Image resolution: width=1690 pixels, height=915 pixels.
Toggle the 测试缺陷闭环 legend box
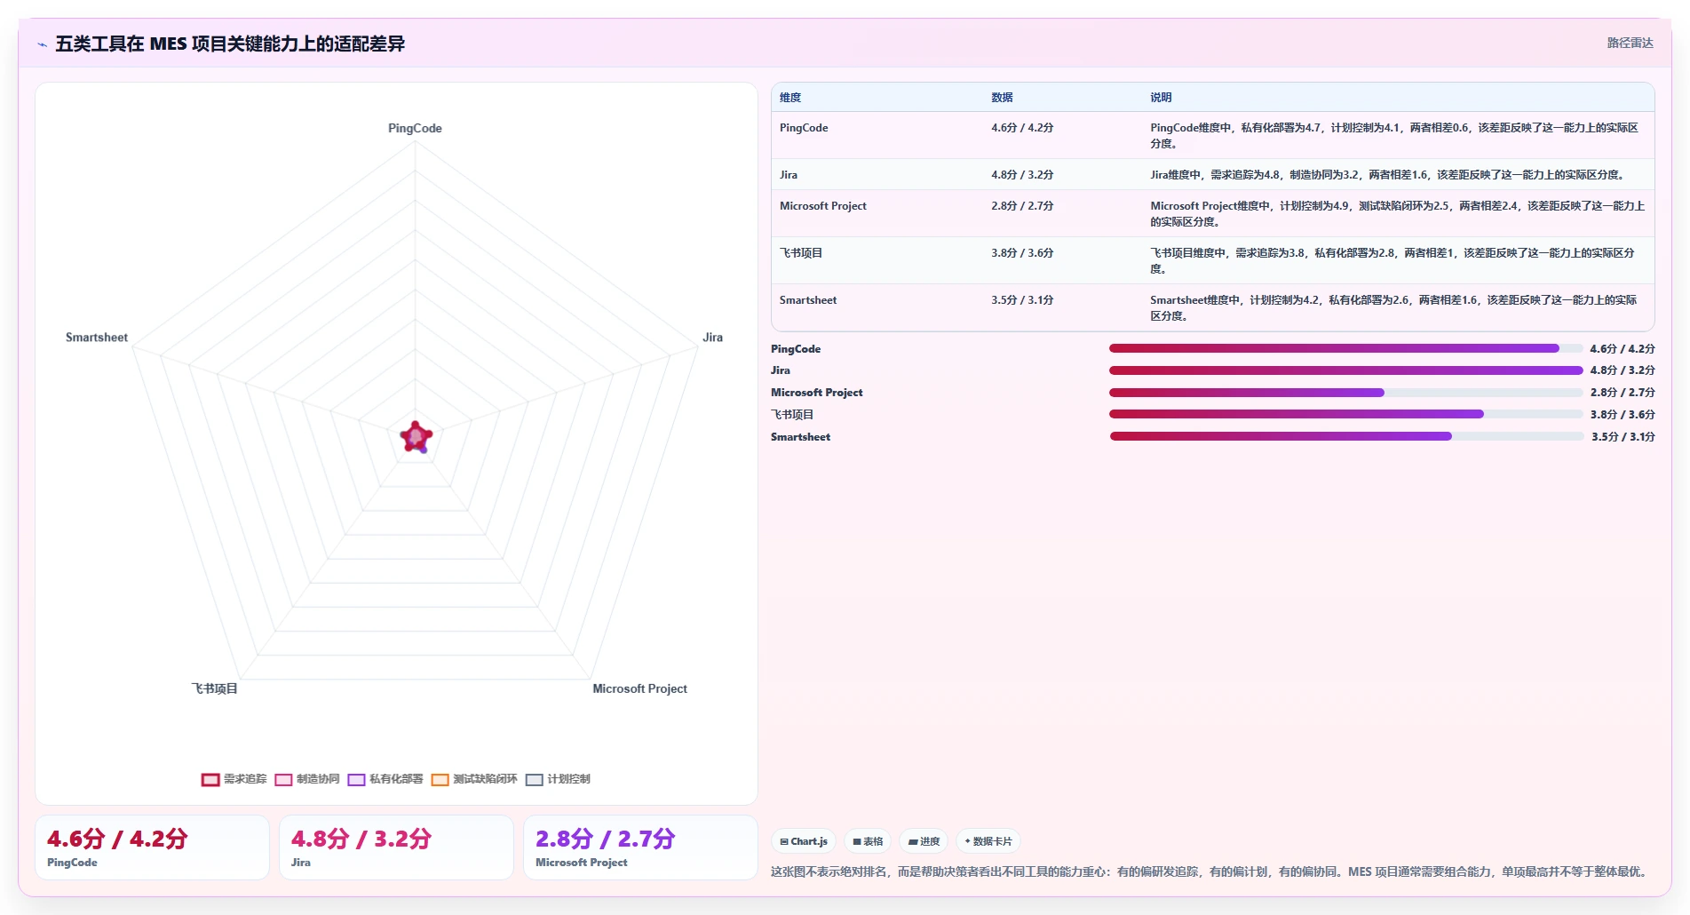pyautogui.click(x=440, y=780)
